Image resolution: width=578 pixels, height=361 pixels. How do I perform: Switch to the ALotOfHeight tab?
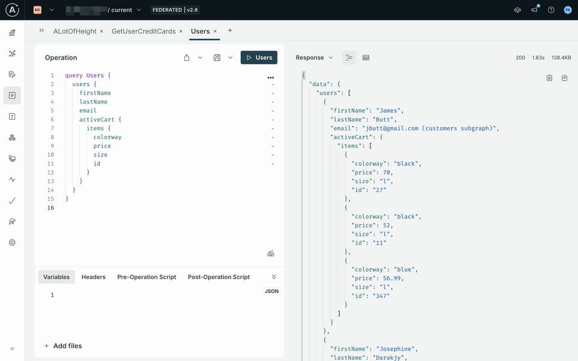pos(75,31)
